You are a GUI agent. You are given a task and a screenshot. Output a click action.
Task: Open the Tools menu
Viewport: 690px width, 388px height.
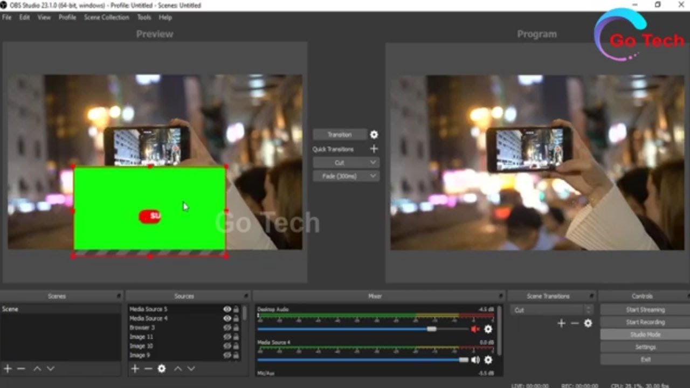[x=144, y=17]
